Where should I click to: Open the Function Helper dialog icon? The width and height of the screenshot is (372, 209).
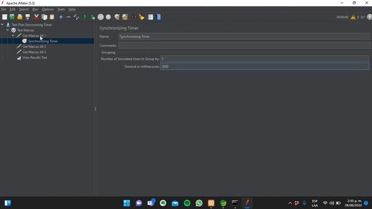pos(151,17)
